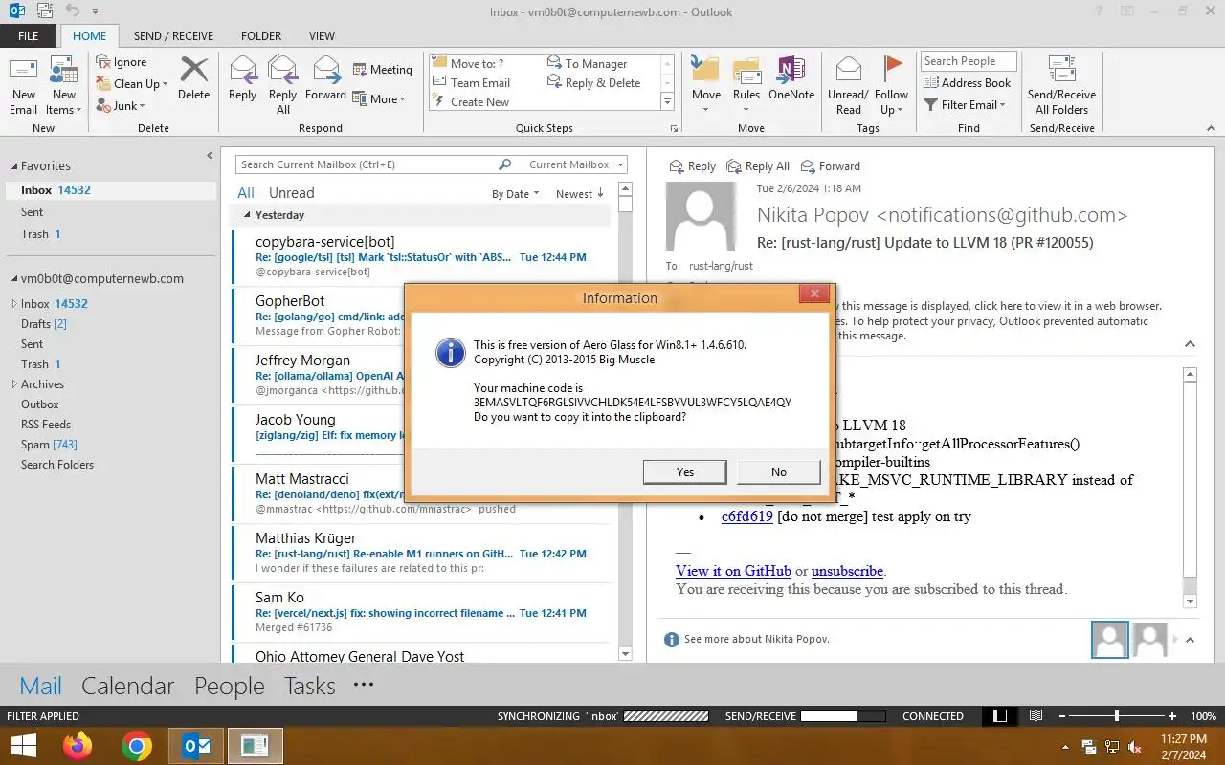Show All messages in the list
Viewport: 1225px width, 765px height.
[246, 193]
